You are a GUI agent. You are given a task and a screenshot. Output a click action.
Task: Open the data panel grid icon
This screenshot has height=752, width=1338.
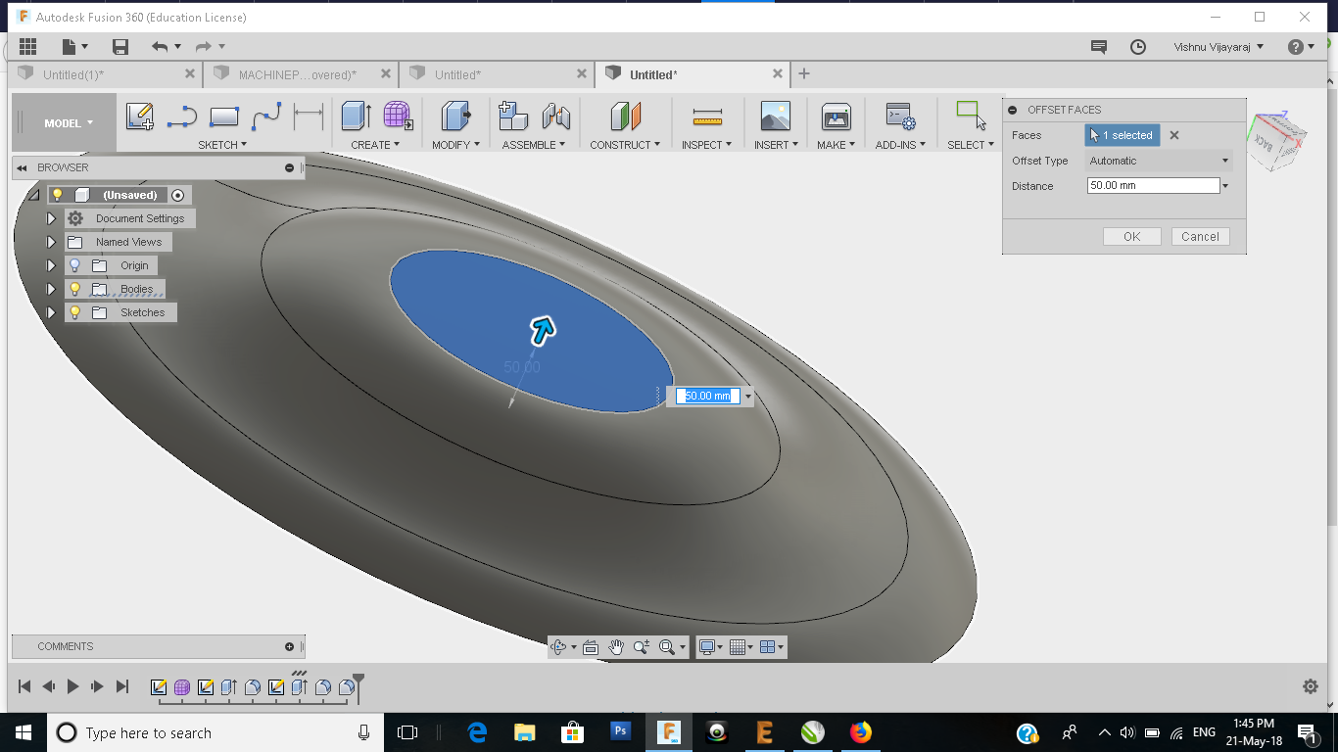[27, 46]
